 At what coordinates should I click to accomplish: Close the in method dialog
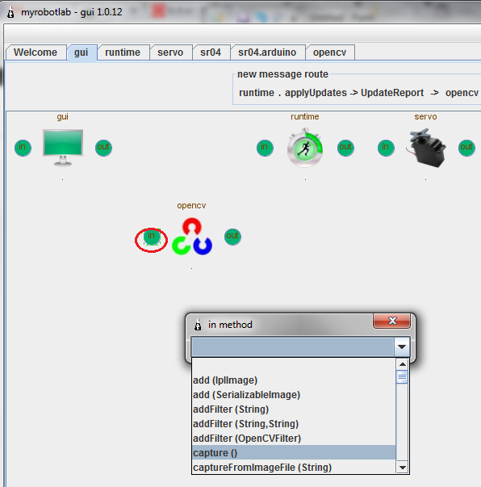point(392,321)
